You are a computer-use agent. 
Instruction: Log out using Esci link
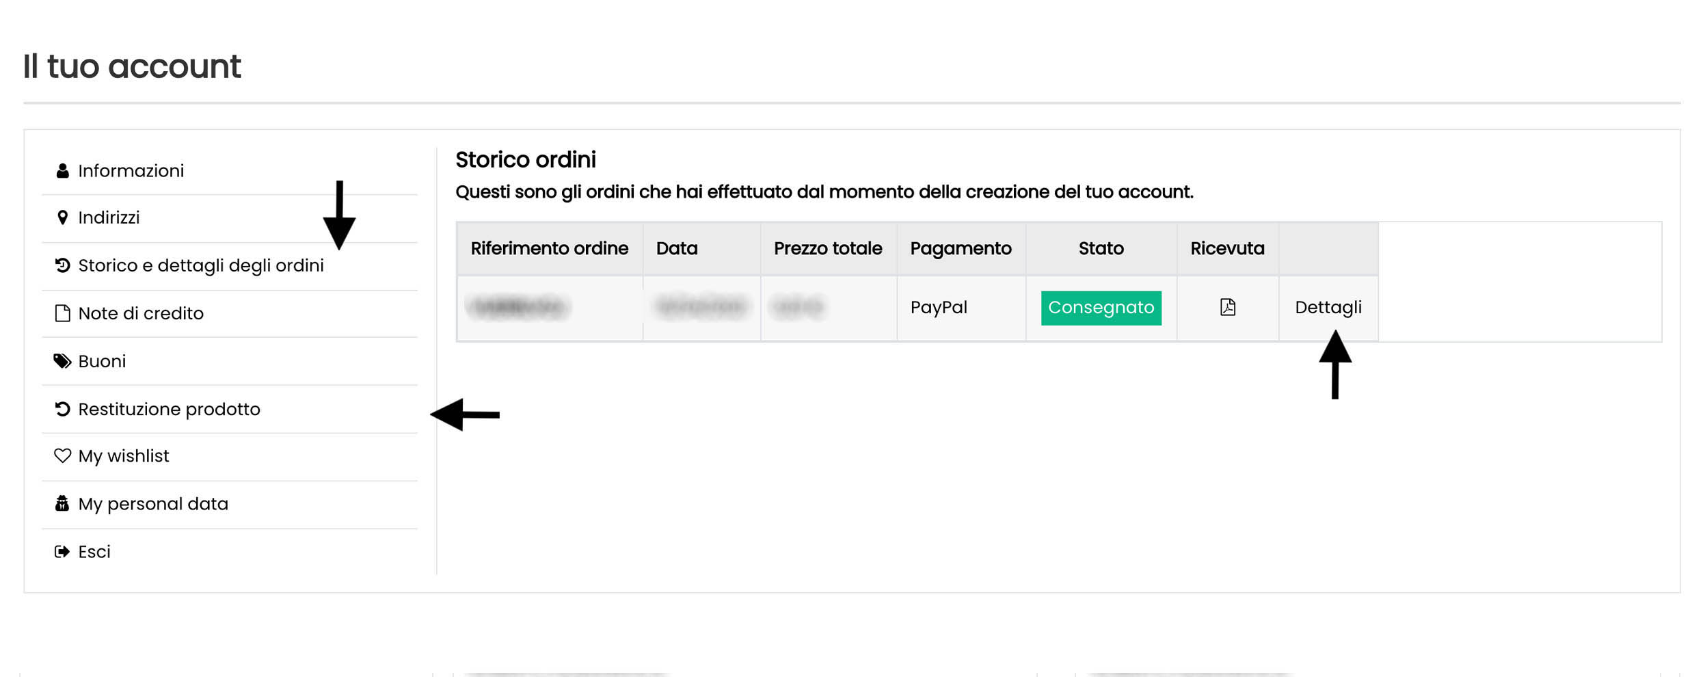94,552
